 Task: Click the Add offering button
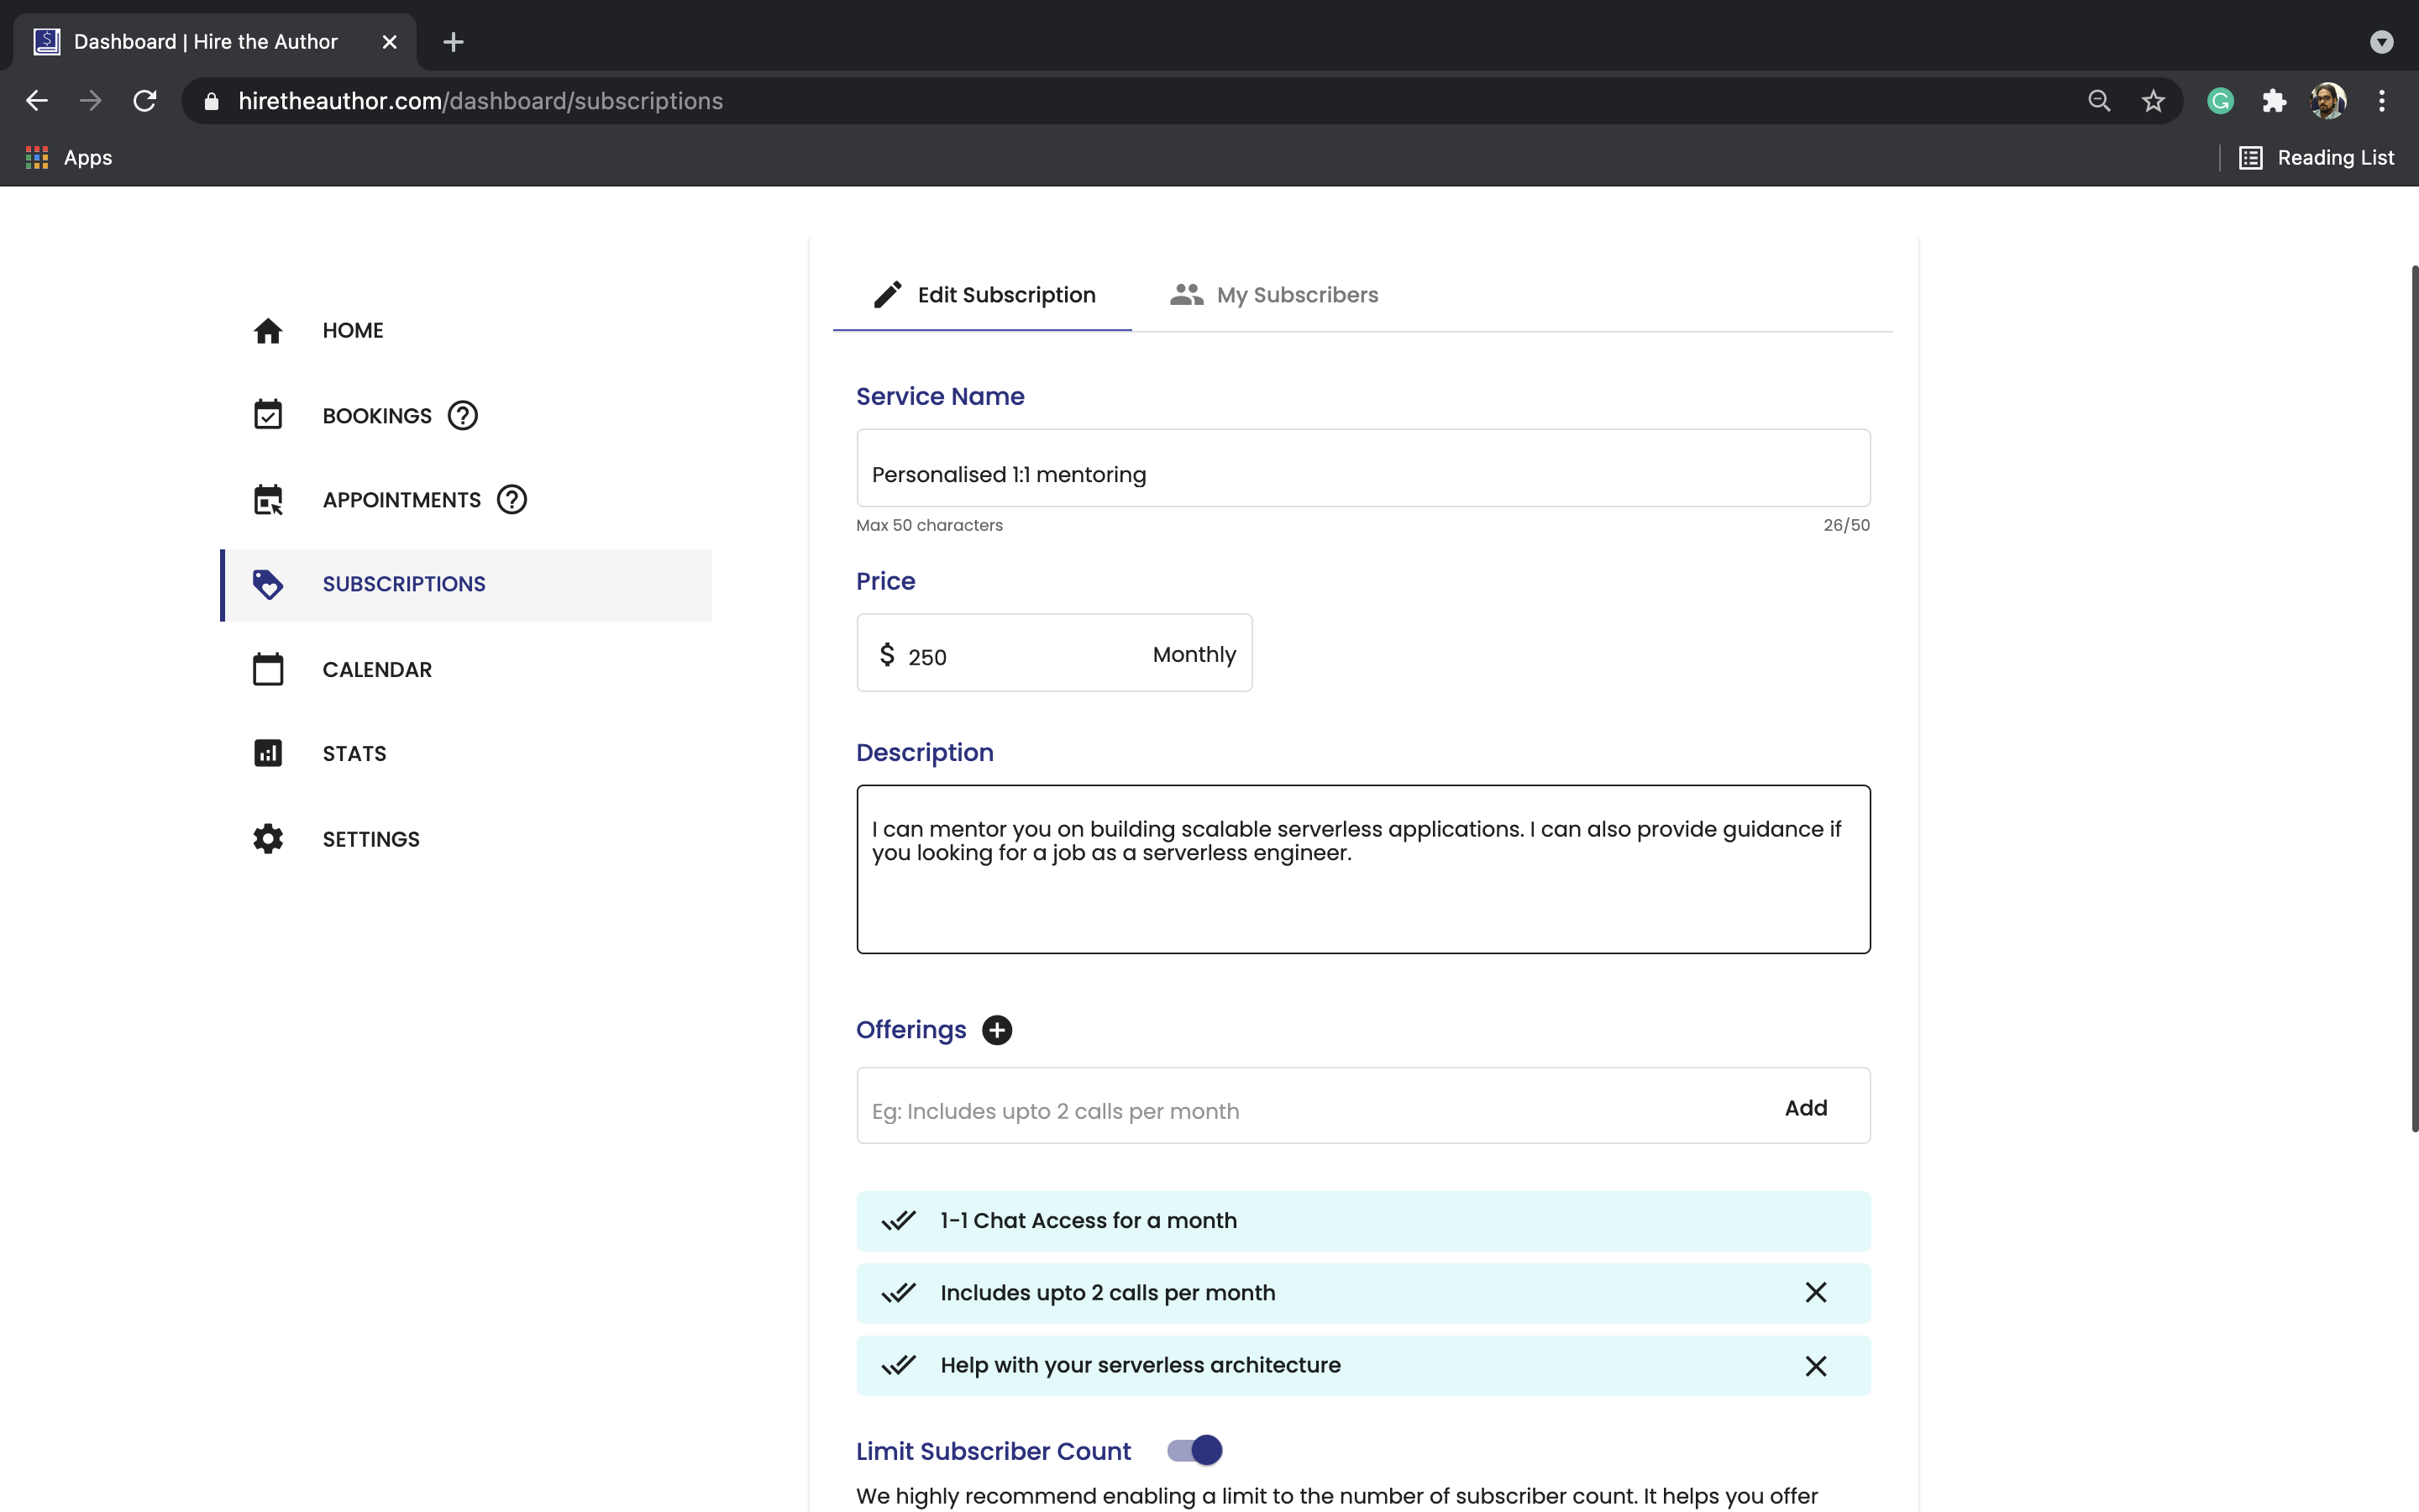(x=1805, y=1107)
